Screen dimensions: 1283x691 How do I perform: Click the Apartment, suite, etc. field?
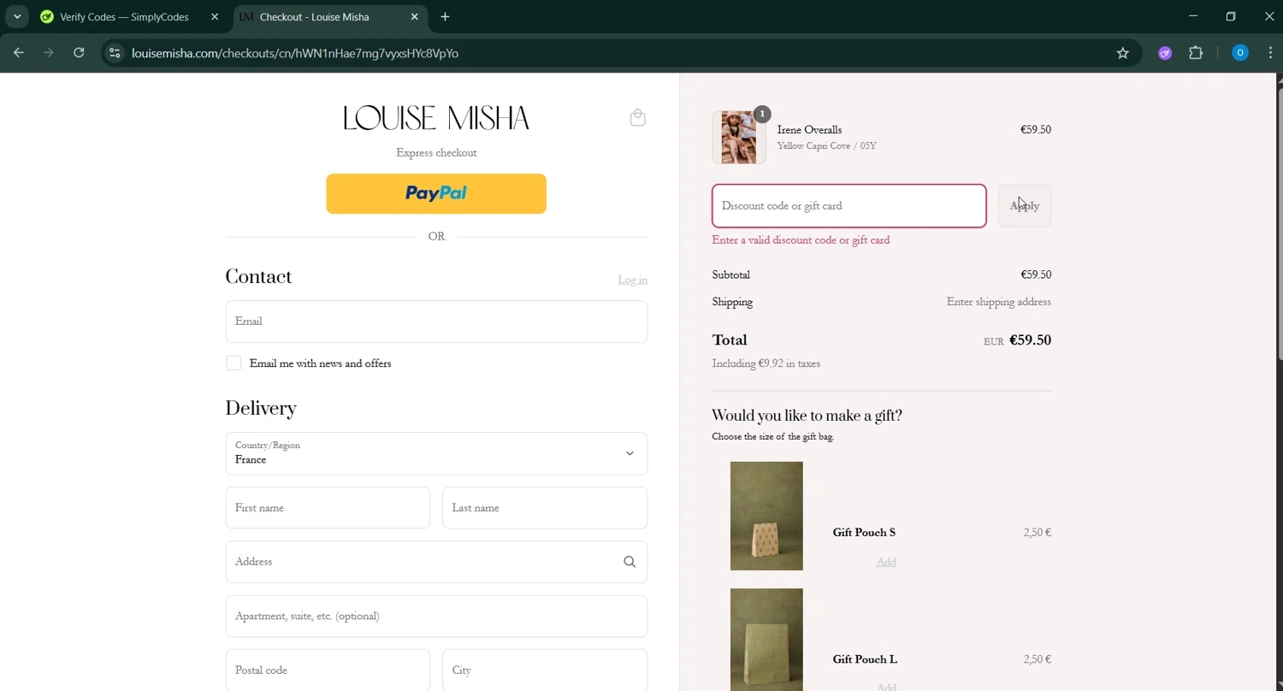(x=436, y=617)
